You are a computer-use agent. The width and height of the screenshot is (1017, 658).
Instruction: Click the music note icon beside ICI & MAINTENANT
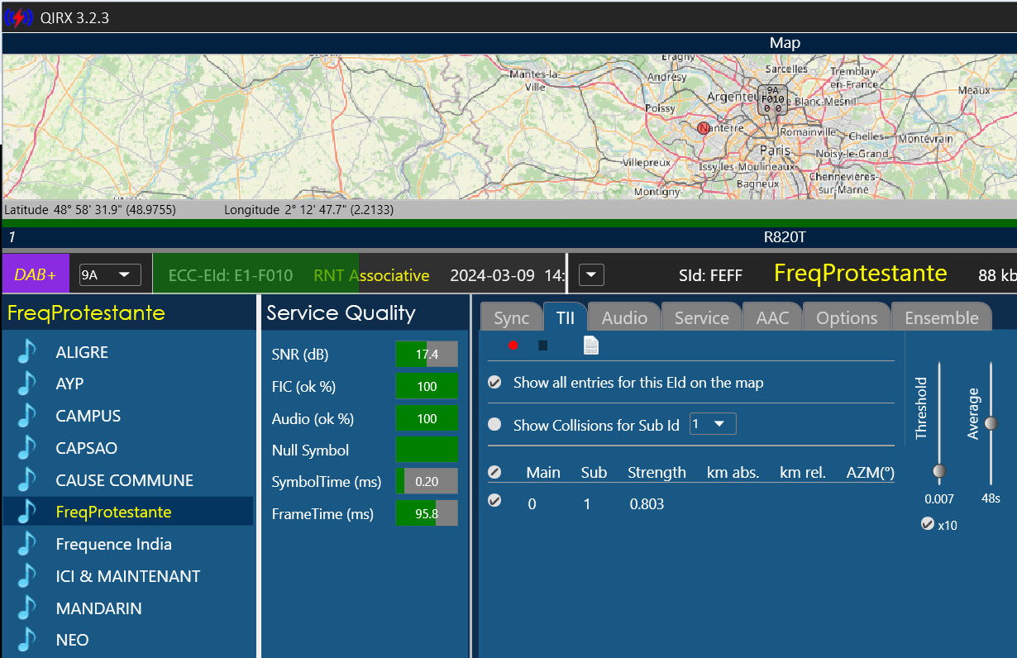tap(27, 576)
